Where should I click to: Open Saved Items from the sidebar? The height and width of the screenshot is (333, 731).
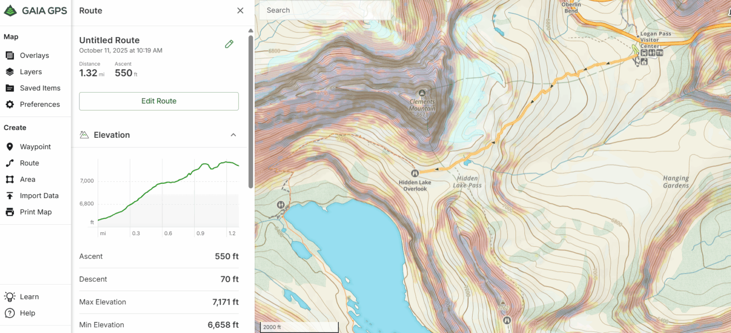pos(10,88)
